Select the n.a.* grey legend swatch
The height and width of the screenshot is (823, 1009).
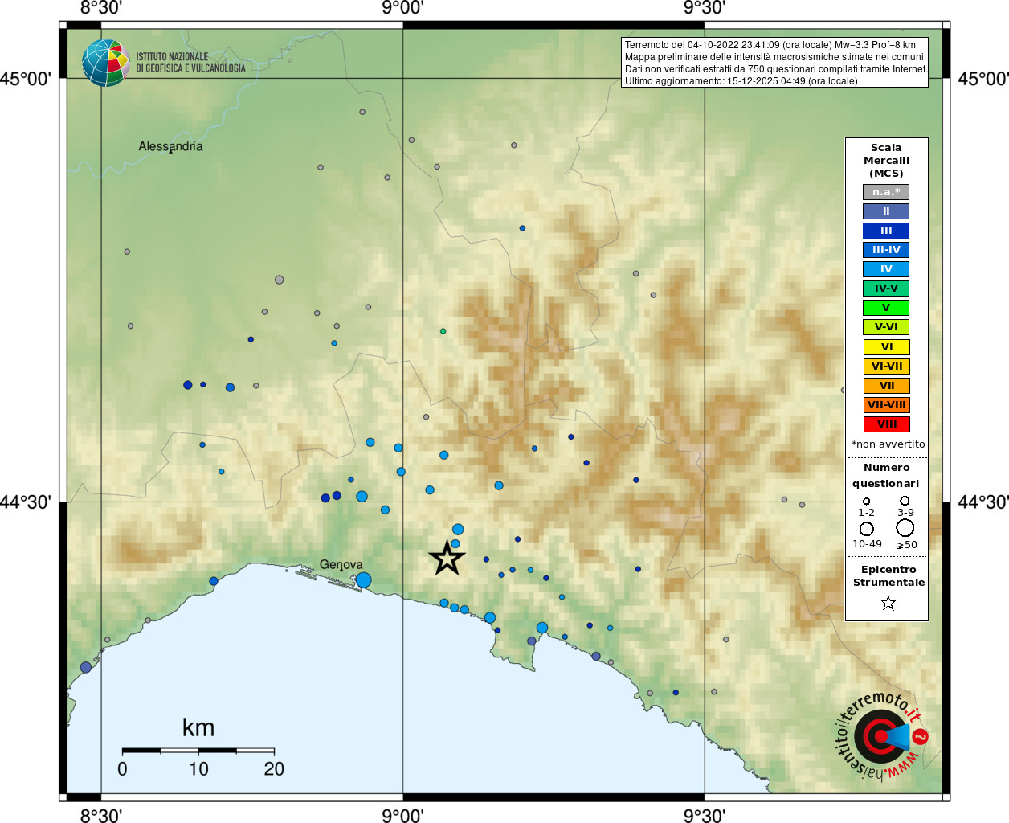(886, 192)
